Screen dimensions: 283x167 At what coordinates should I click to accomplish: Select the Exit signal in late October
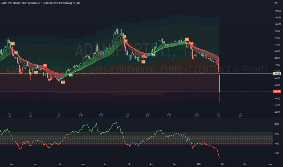(x=143, y=62)
